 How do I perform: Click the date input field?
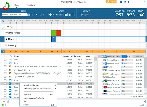(x=14, y=15)
